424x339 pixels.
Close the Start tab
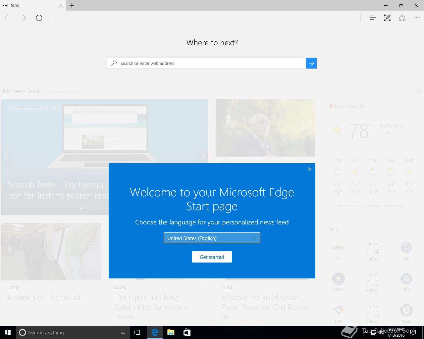(x=61, y=5)
